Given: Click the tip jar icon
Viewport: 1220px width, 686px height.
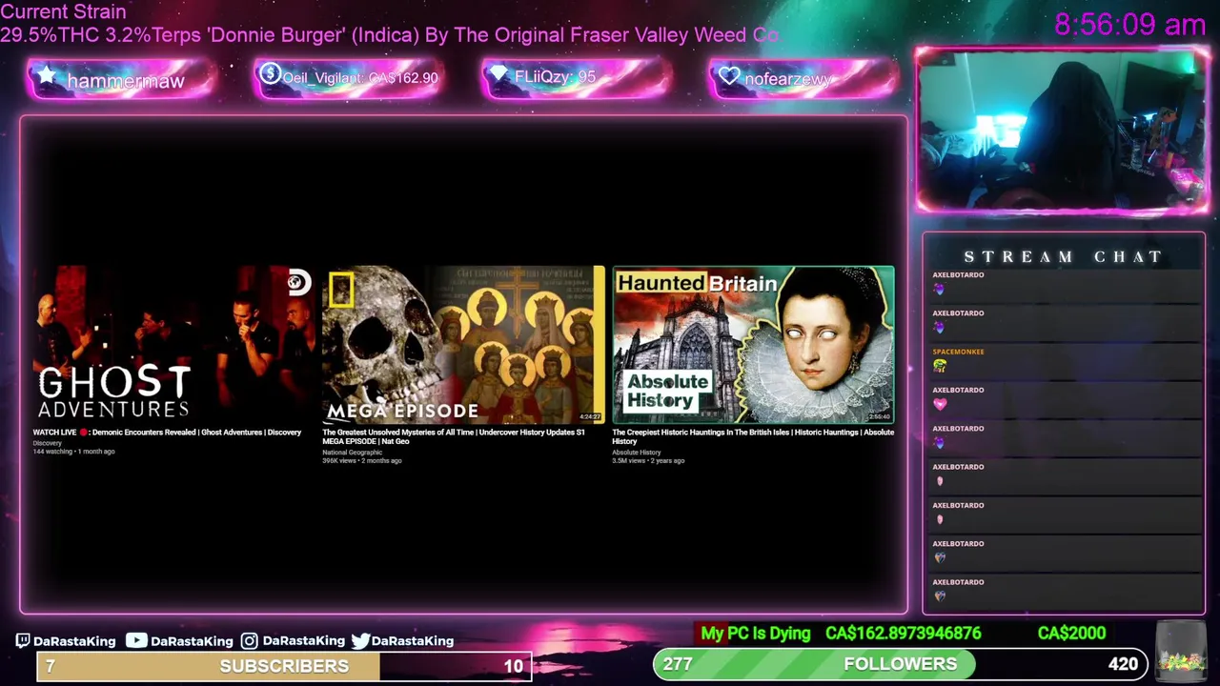Looking at the screenshot, I should pyautogui.click(x=1180, y=650).
